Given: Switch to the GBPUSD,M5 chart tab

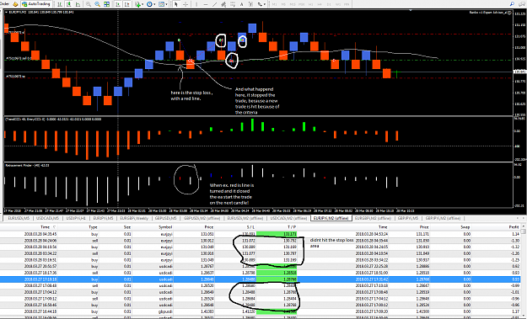Looking at the screenshot, I should click(x=166, y=218).
